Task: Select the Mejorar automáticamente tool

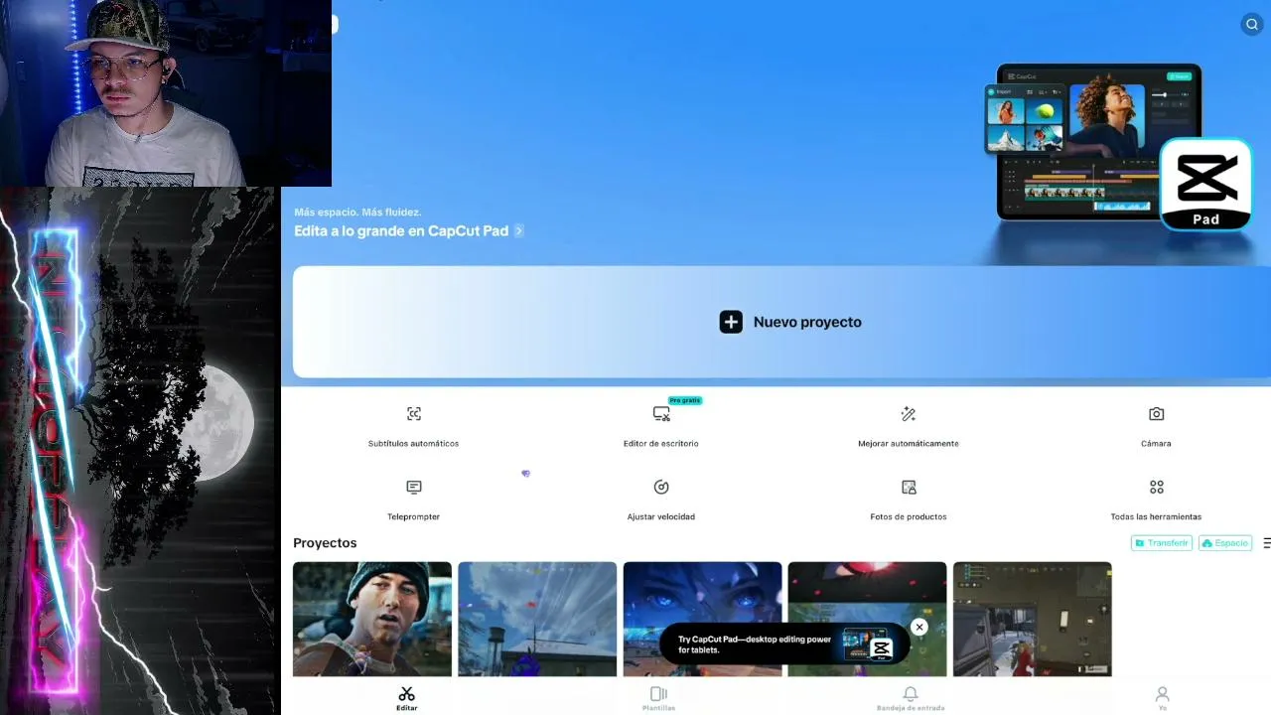Action: tap(909, 427)
